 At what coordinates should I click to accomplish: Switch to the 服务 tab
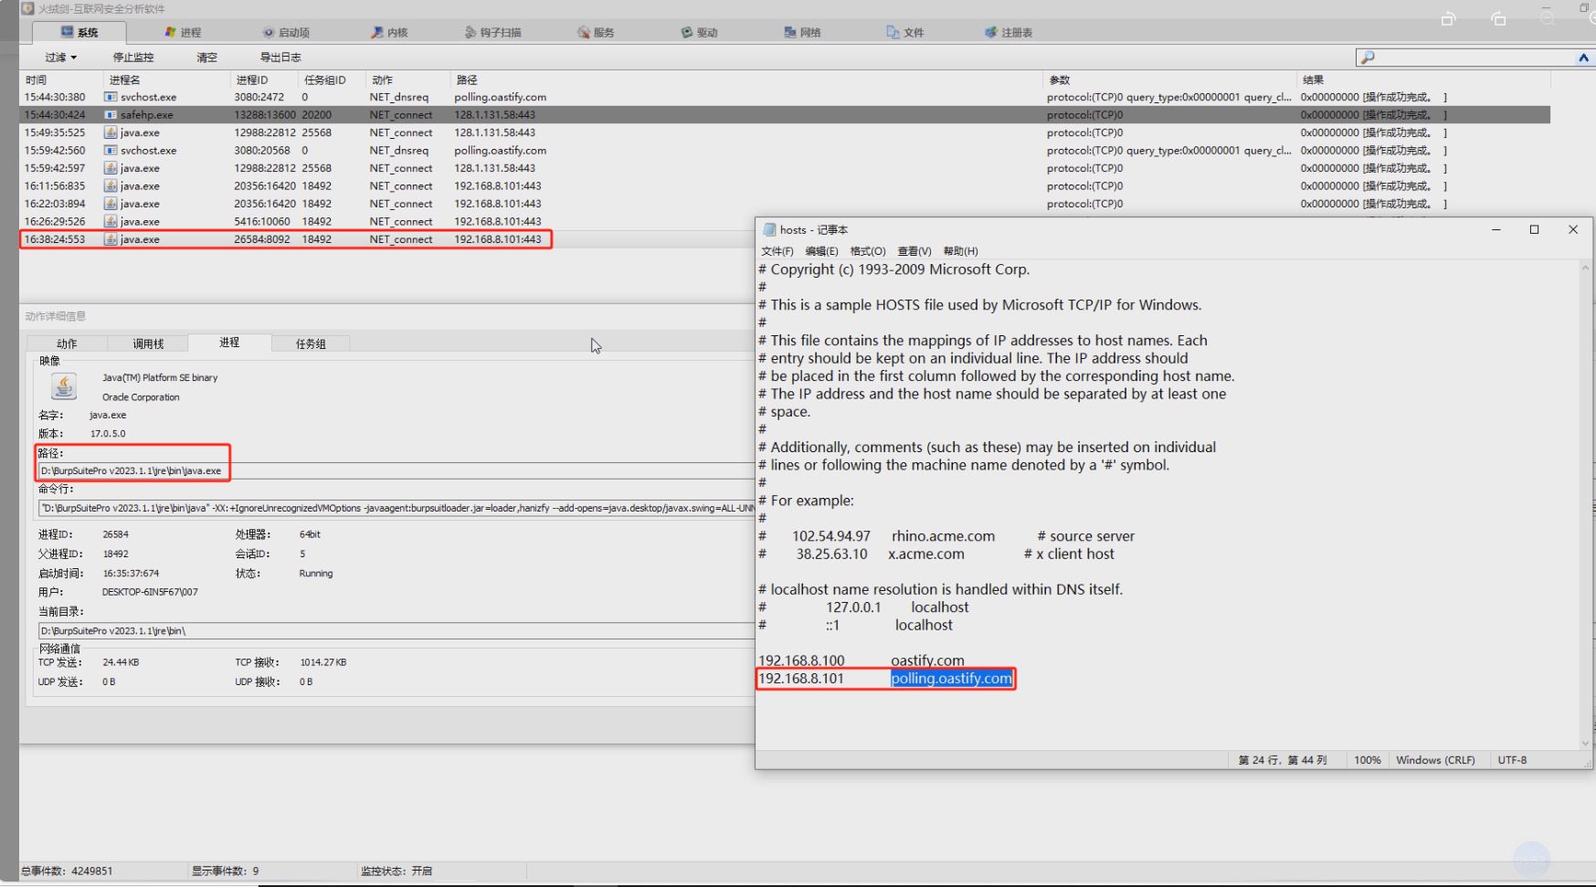[596, 32]
